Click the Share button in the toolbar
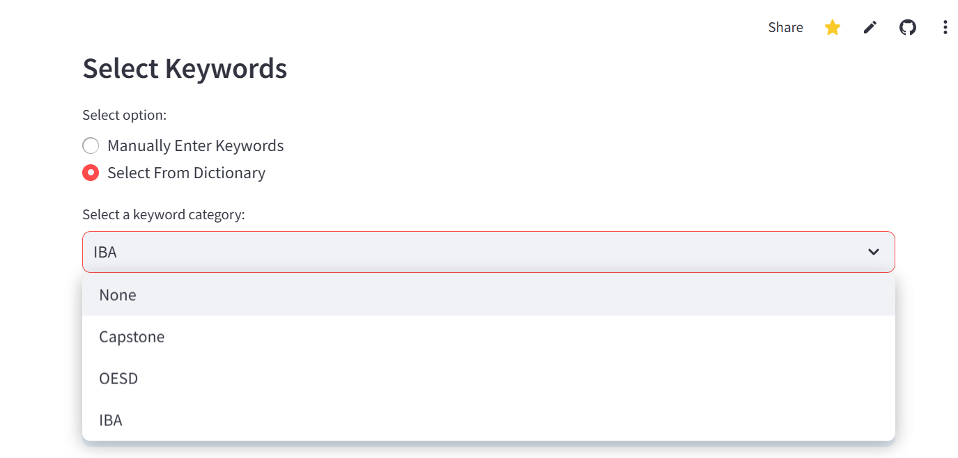The height and width of the screenshot is (458, 958). click(785, 27)
